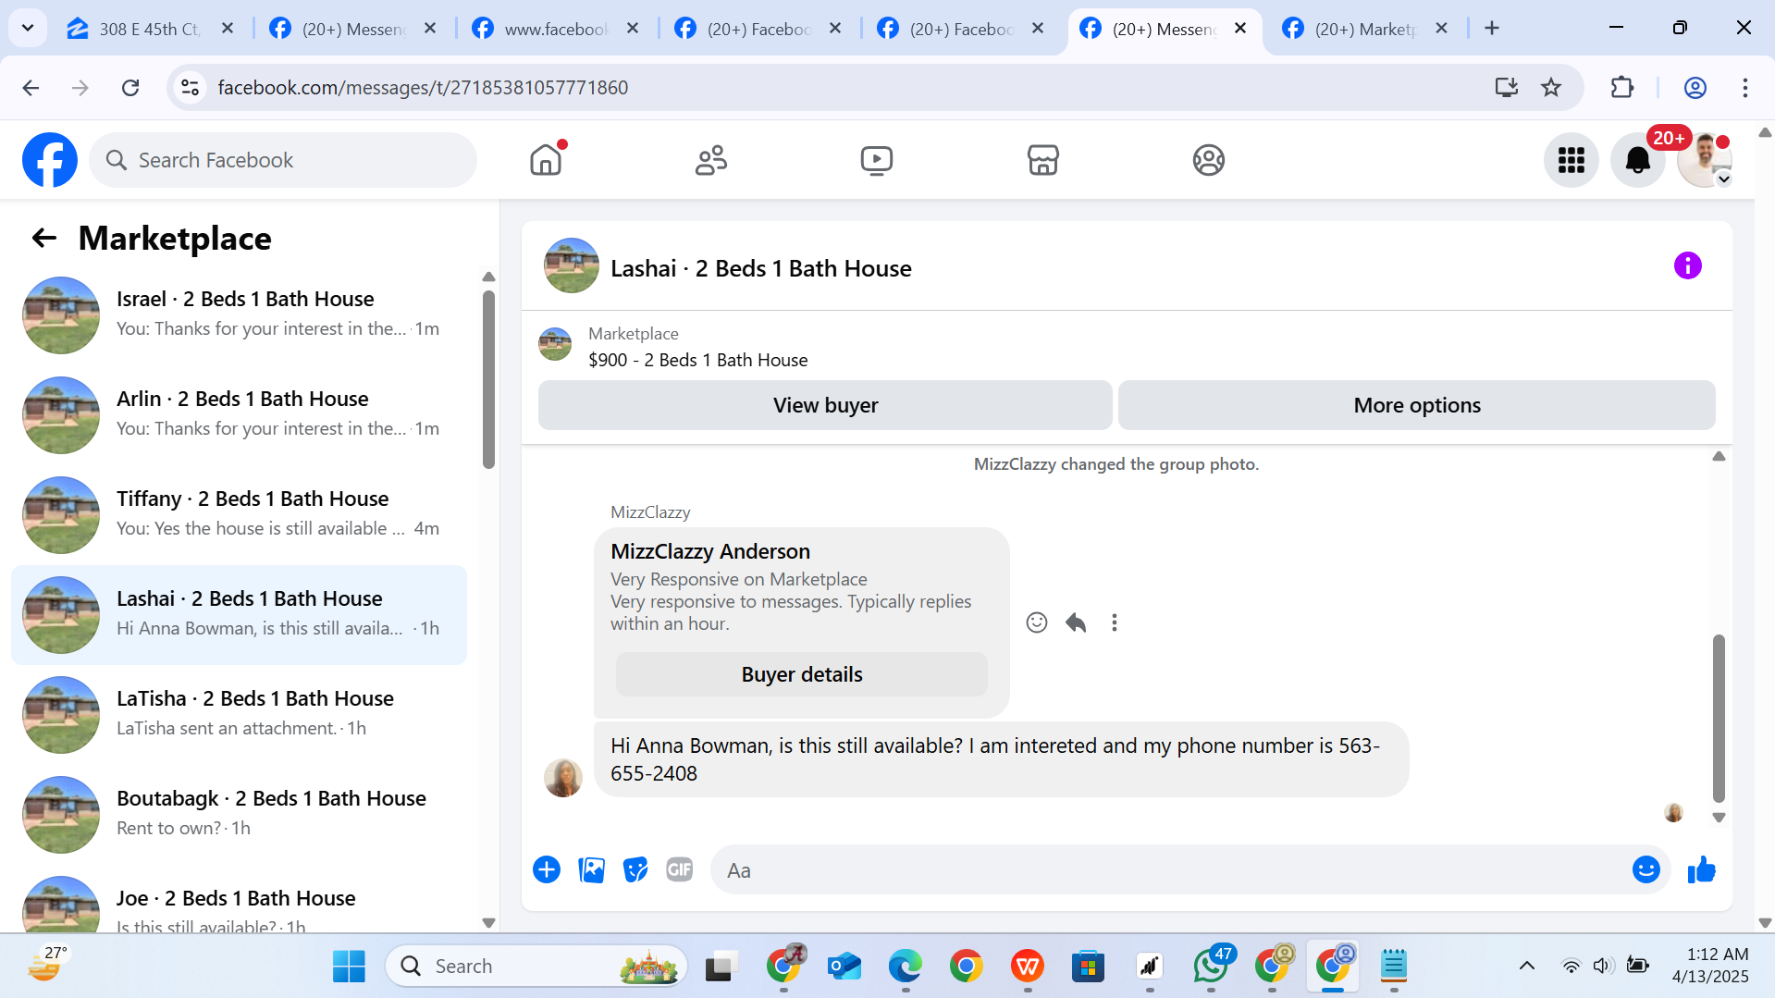Open the Tiffany 2 Beds 1 Bath conversation

(x=239, y=515)
